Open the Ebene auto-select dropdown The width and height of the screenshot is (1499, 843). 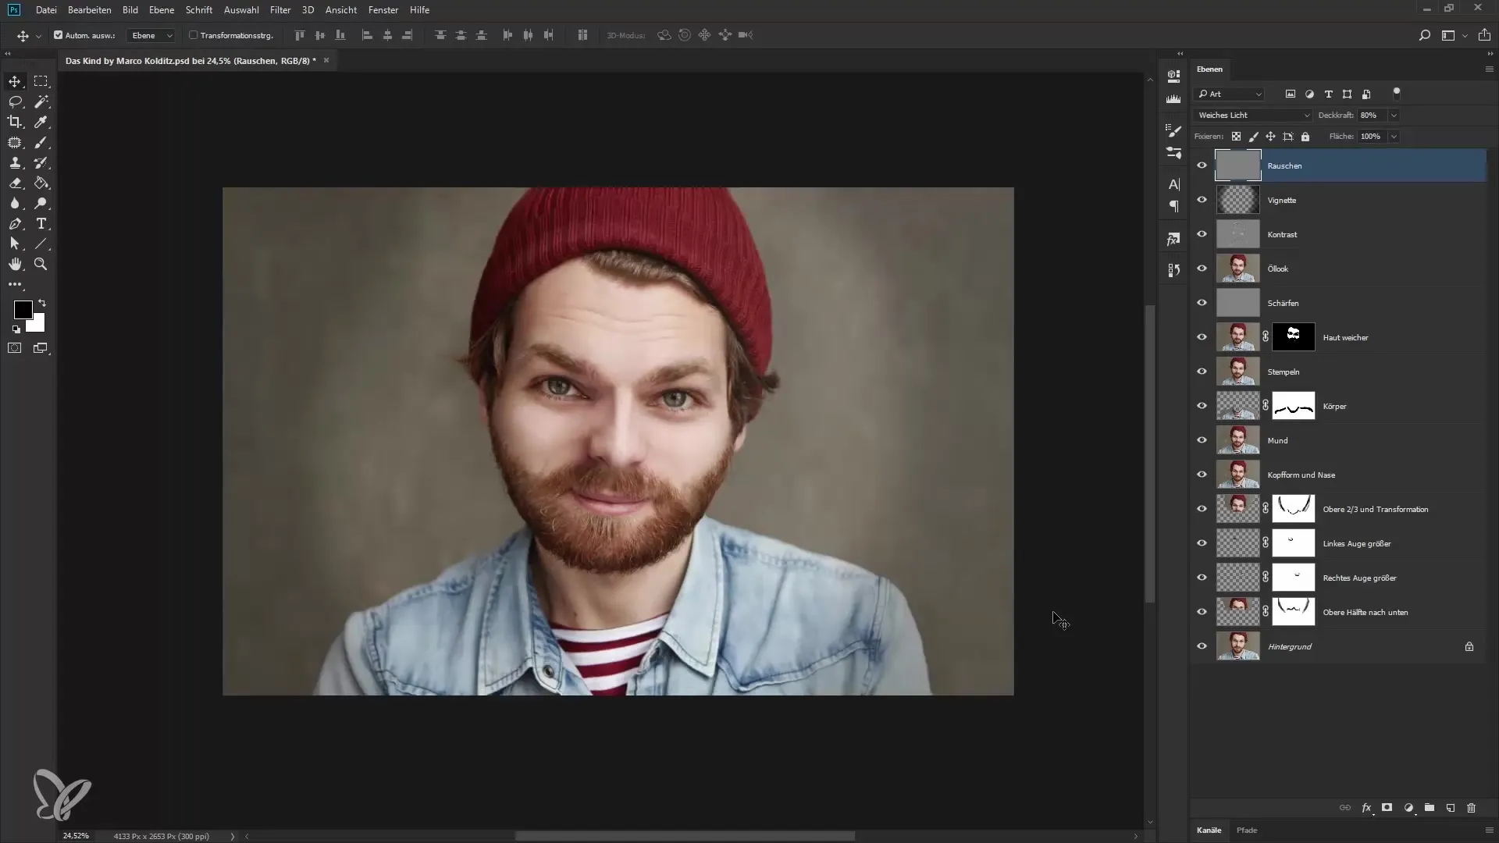(151, 35)
